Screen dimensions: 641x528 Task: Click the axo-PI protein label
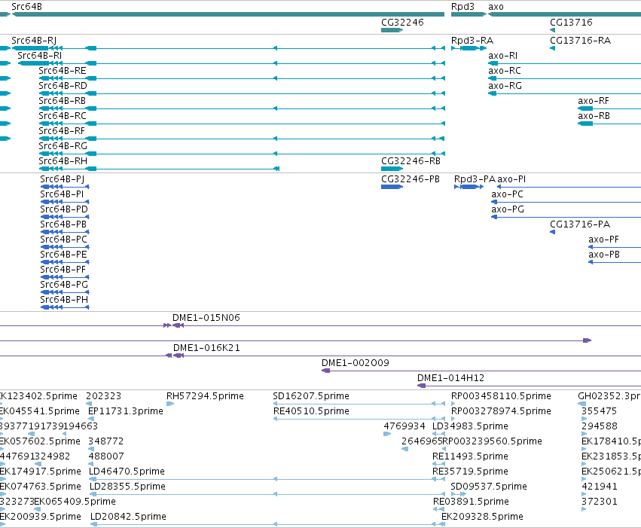pyautogui.click(x=511, y=179)
